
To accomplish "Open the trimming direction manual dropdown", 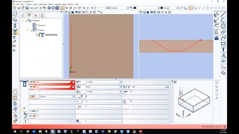I will (x=73, y=96).
